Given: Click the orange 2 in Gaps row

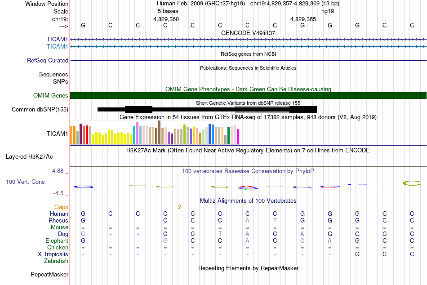Looking at the screenshot, I should (179, 207).
